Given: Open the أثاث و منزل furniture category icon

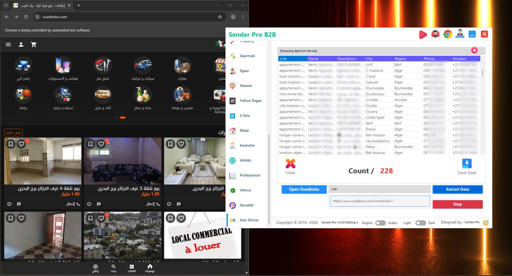Looking at the screenshot, I should click(103, 95).
